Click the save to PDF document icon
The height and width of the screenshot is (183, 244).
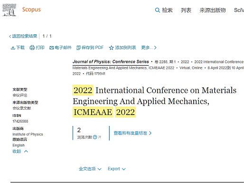(x=78, y=48)
